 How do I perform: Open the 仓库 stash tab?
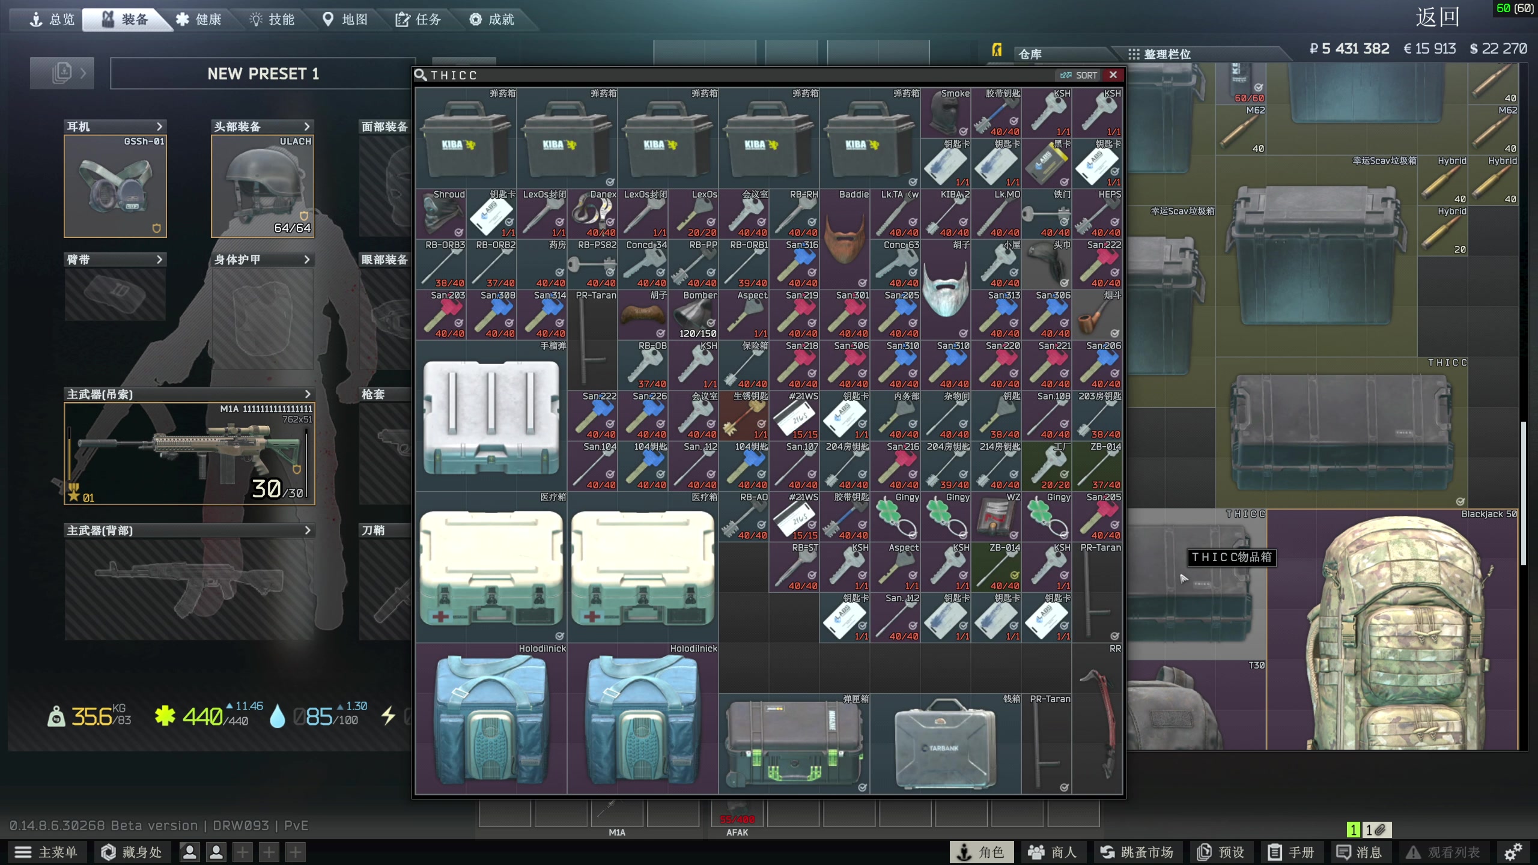(x=1030, y=54)
